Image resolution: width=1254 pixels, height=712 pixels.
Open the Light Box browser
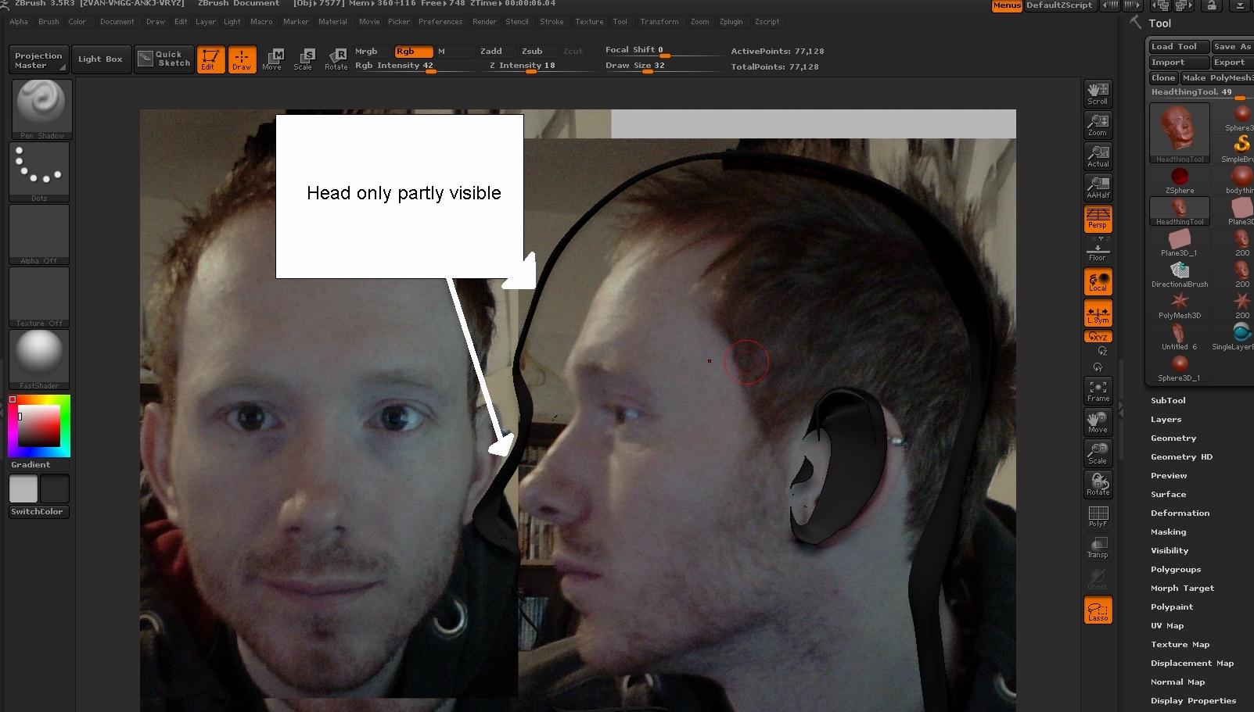click(101, 59)
